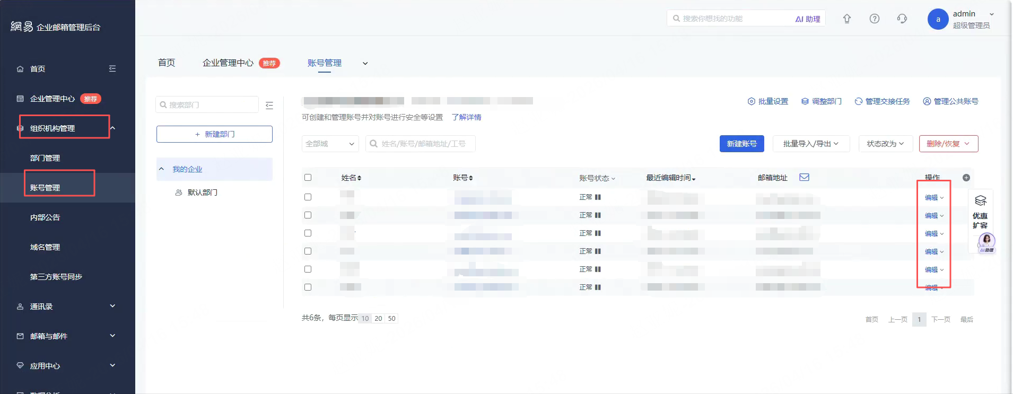The width and height of the screenshot is (1013, 394).
Task: Check the second account row checkbox
Action: tap(308, 215)
